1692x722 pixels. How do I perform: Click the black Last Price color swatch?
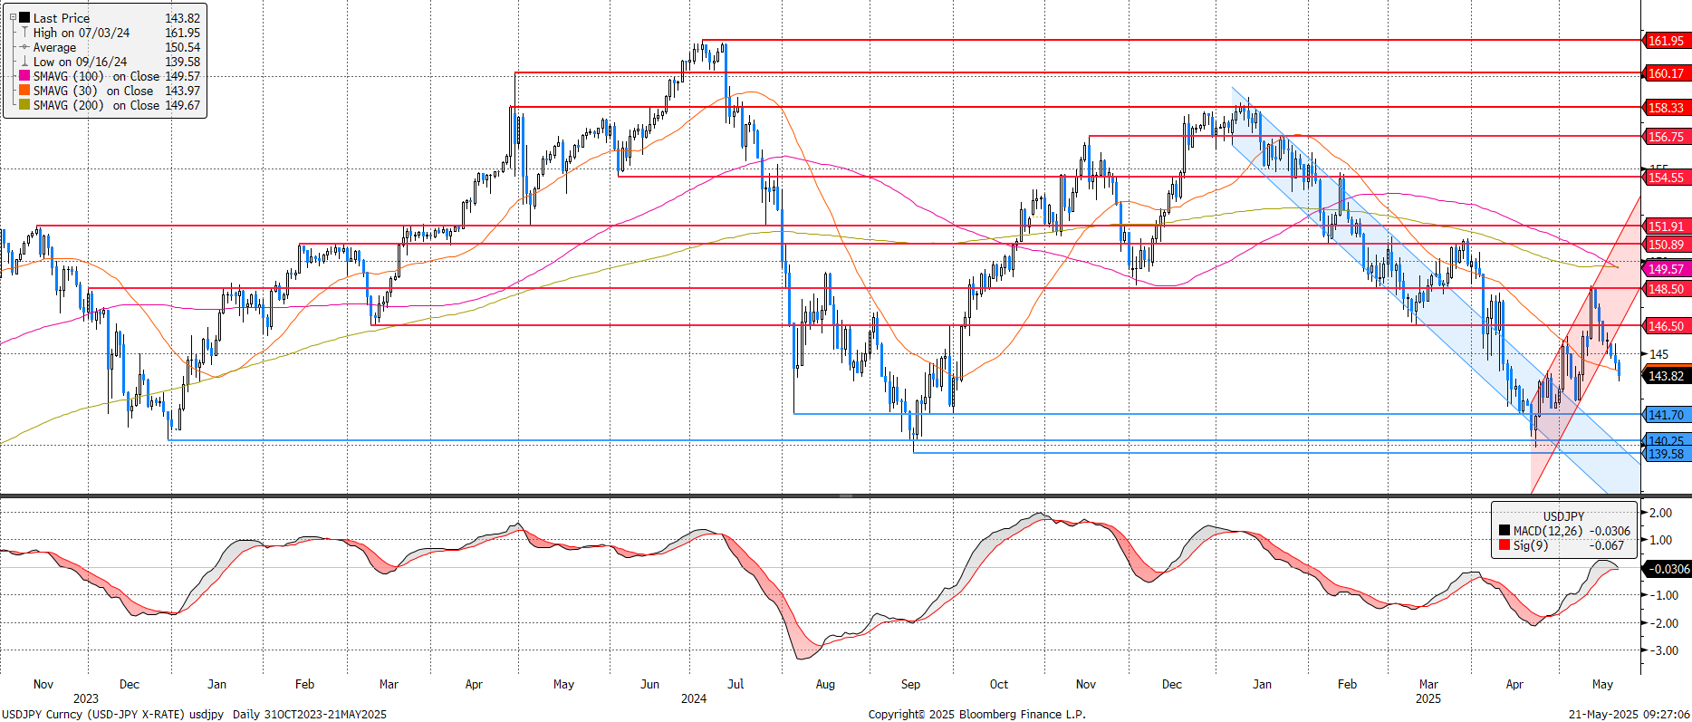point(24,18)
